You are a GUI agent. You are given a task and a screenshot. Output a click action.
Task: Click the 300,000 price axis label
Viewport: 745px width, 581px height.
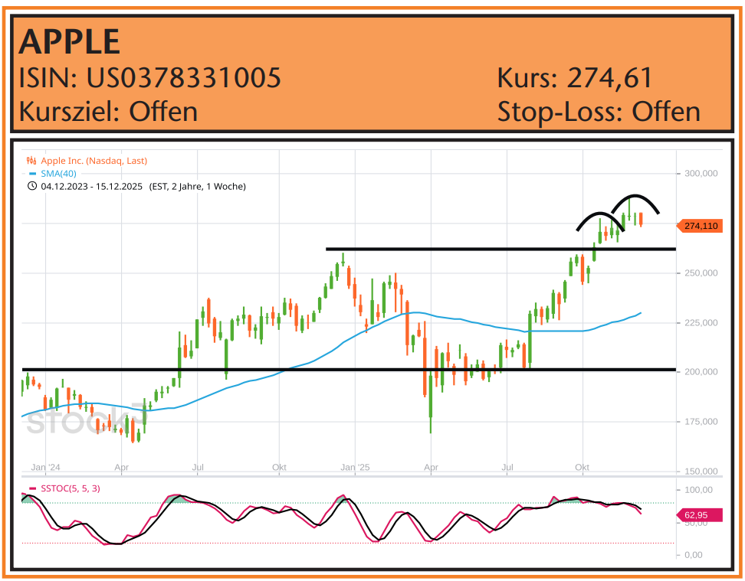pyautogui.click(x=700, y=174)
